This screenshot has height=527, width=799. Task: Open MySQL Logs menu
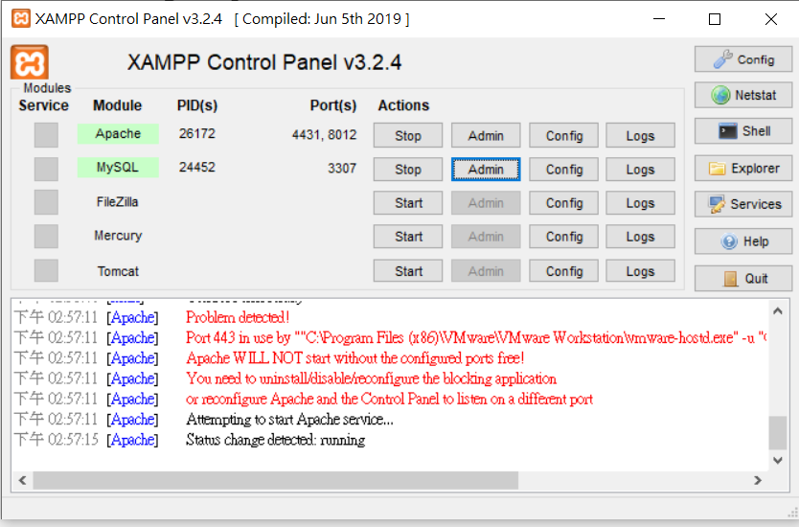(x=641, y=170)
